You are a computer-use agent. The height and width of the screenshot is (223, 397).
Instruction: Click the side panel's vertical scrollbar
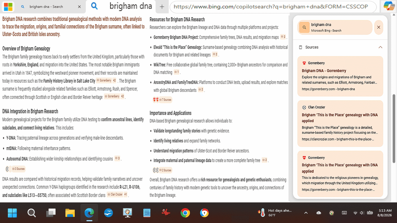394,128
